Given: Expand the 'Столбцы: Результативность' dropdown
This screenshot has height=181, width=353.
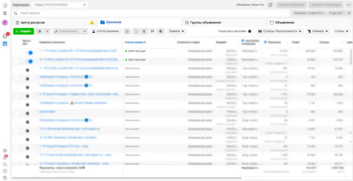Looking at the screenshot, I should tap(280, 31).
